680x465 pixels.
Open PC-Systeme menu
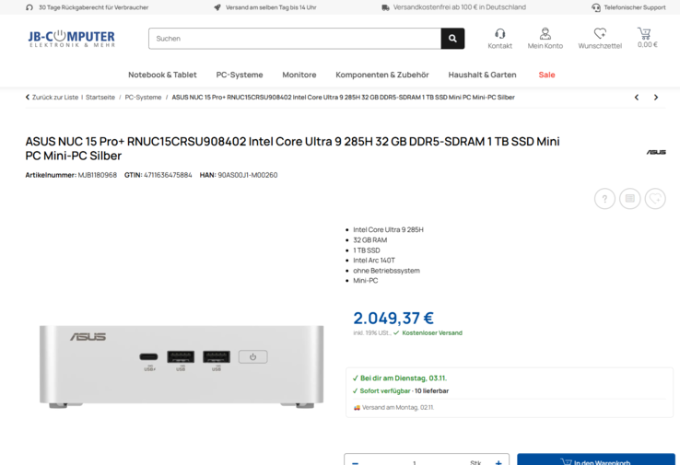pyautogui.click(x=240, y=75)
